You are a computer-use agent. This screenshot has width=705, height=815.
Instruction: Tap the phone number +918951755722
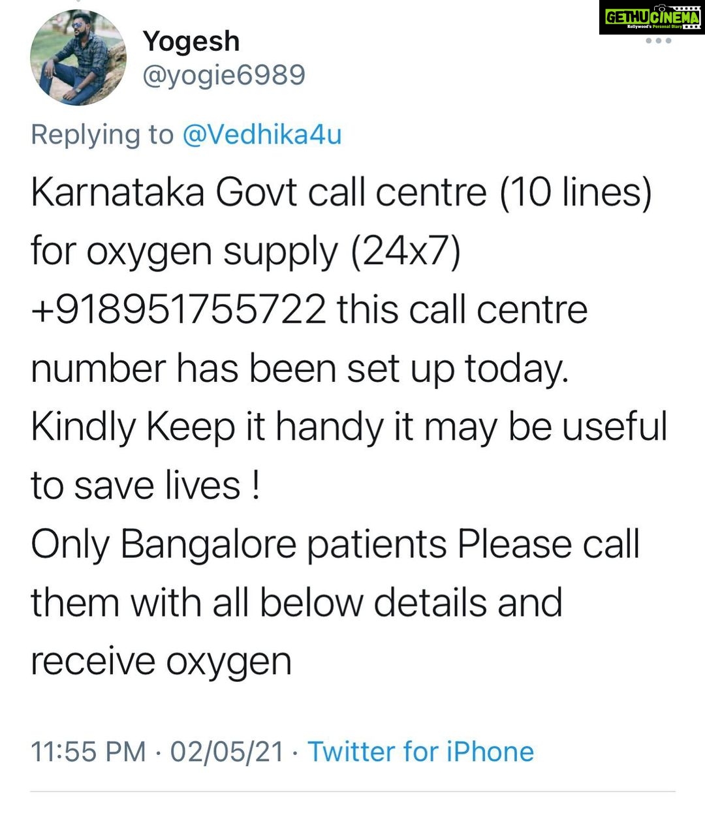[178, 309]
